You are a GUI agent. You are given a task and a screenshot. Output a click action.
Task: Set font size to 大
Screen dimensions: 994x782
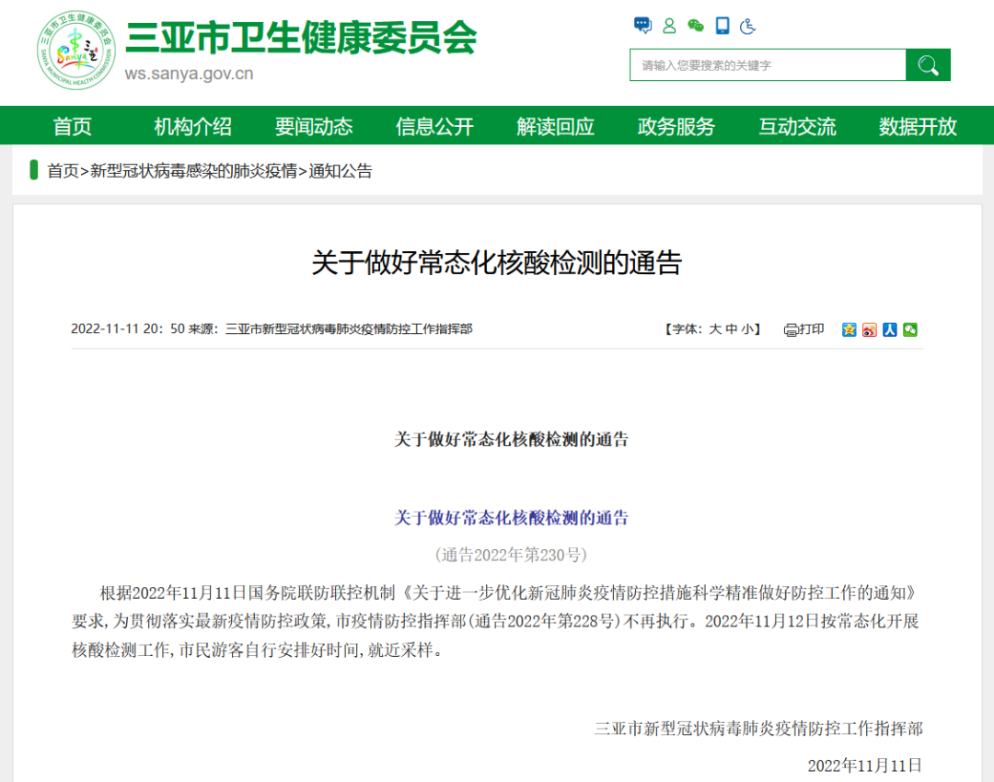pyautogui.click(x=714, y=328)
